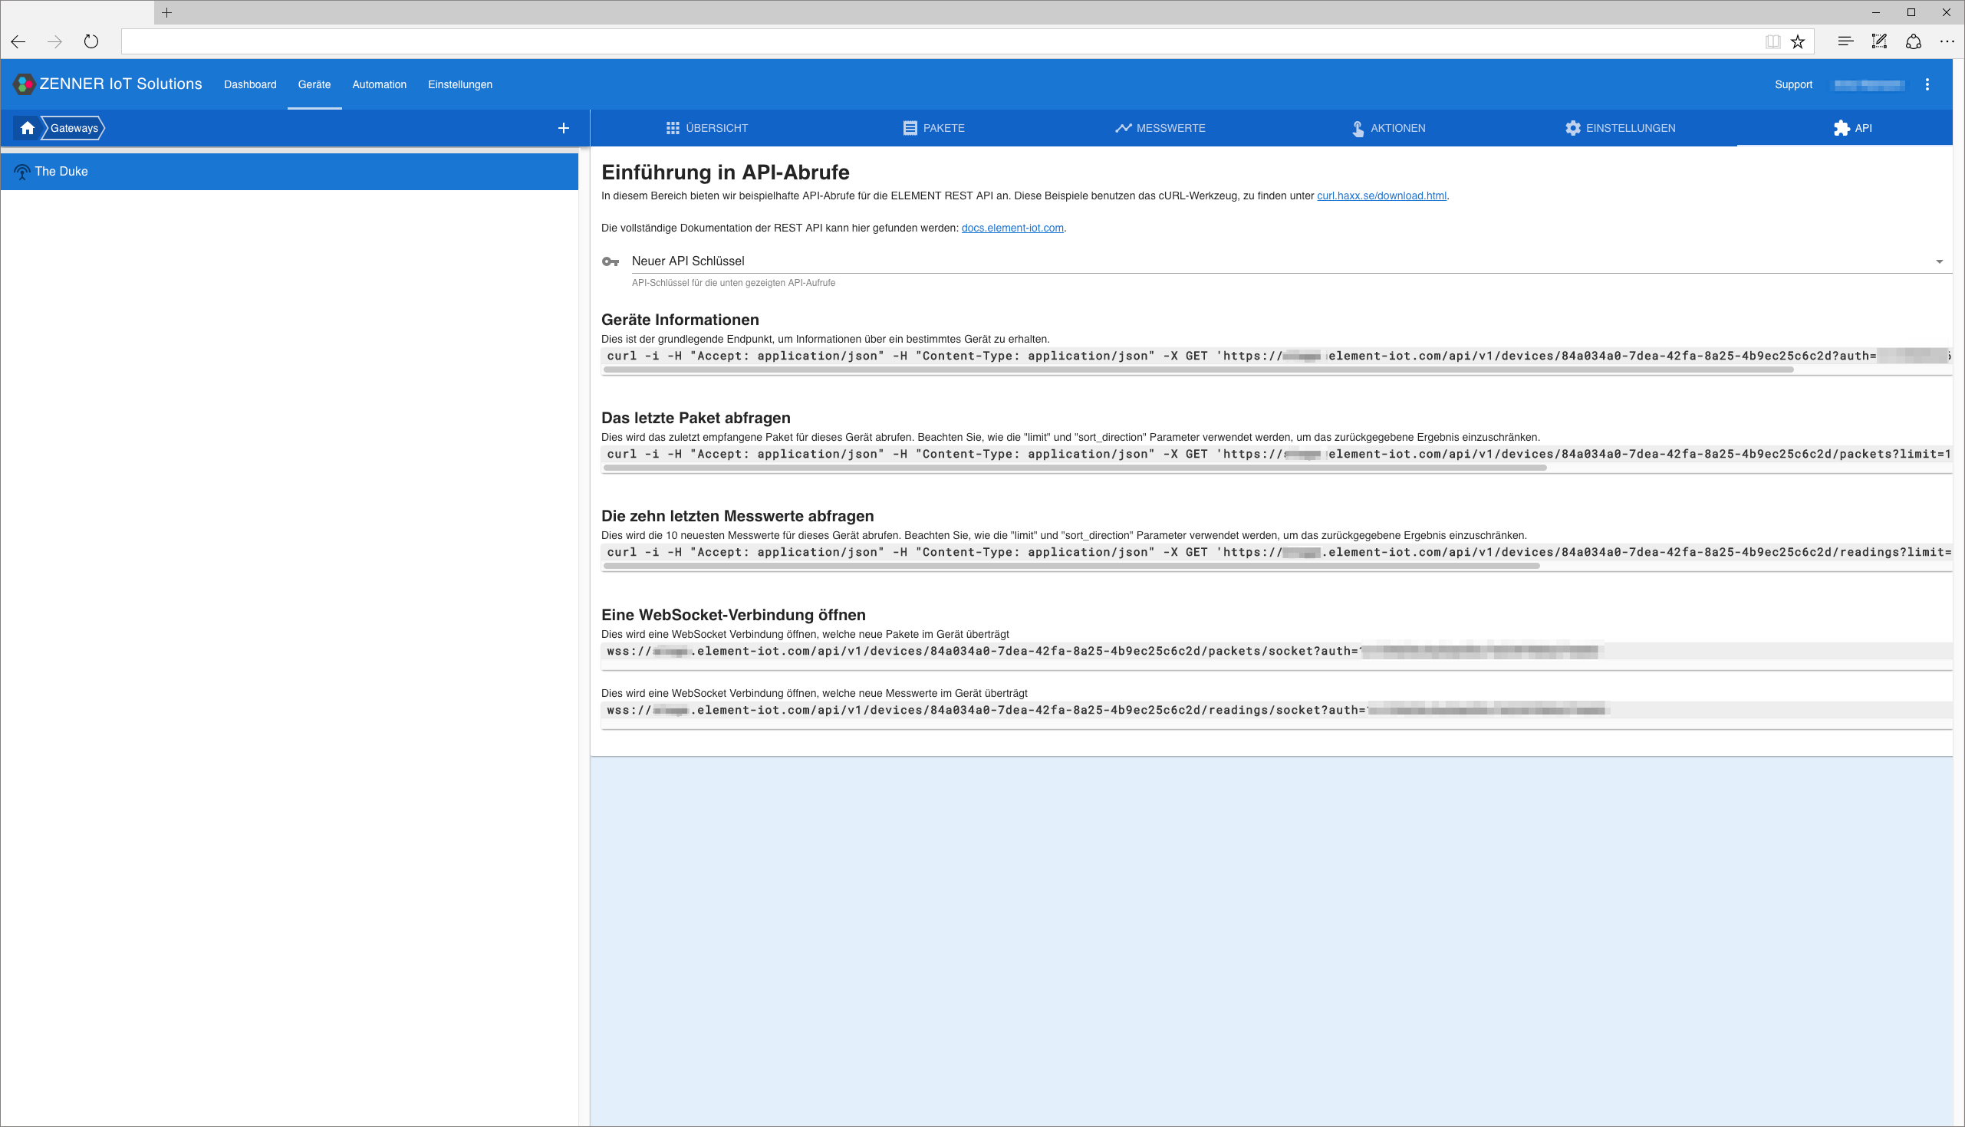Switch to the MESSWERTE tab
This screenshot has height=1127, width=1965.
tap(1160, 128)
